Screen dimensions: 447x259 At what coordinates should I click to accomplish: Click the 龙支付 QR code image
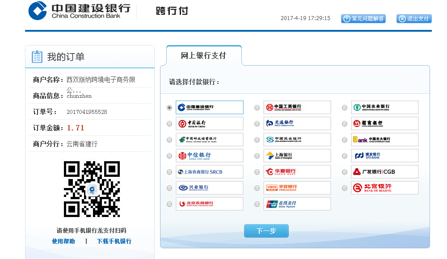[x=92, y=189]
